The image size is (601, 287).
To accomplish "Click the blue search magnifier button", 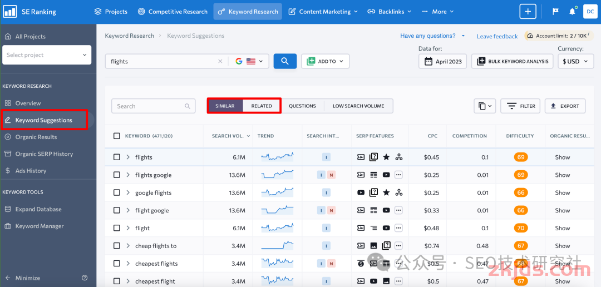I will point(285,61).
